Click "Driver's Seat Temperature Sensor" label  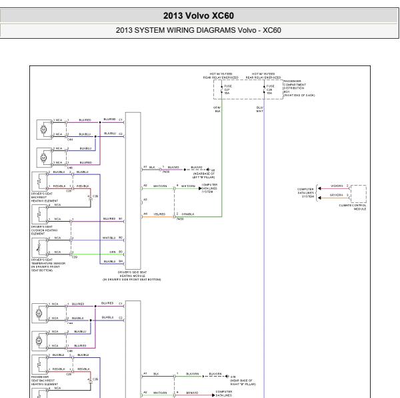coord(48,265)
